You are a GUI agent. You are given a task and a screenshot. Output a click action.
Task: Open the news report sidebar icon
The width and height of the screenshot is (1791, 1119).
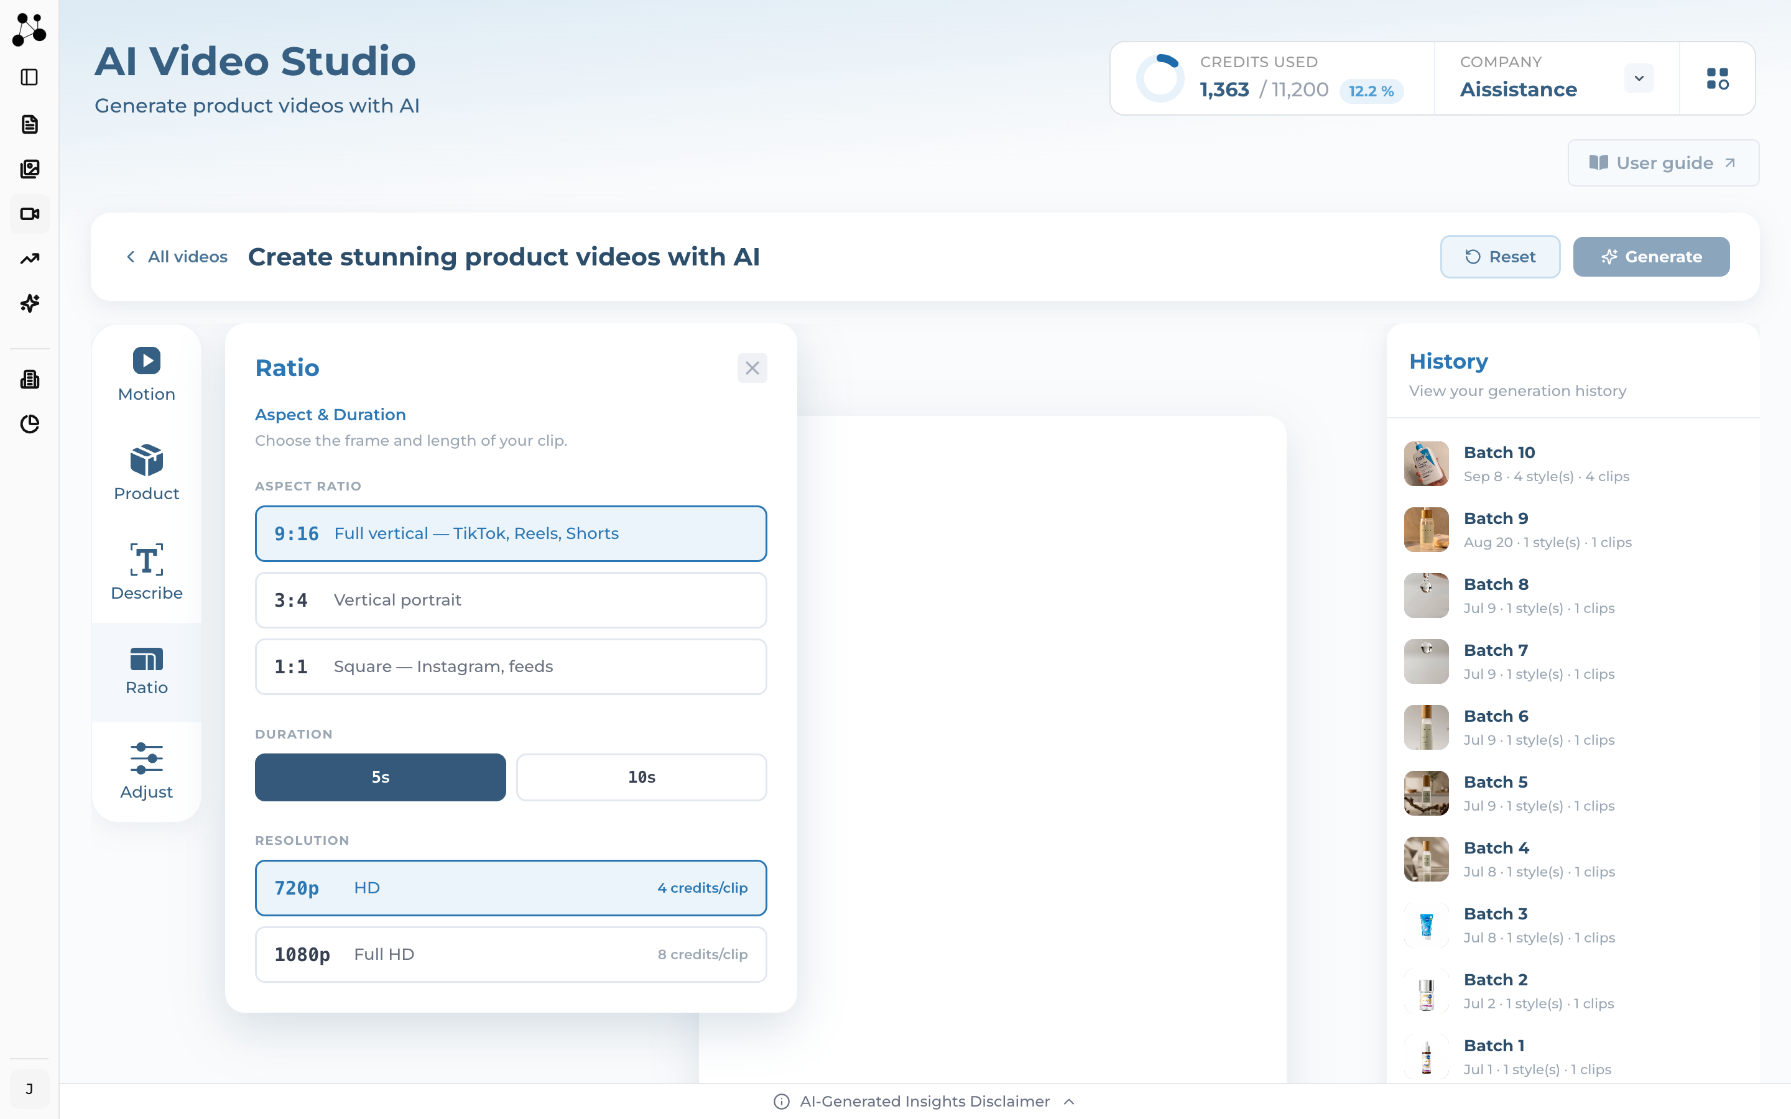30,379
